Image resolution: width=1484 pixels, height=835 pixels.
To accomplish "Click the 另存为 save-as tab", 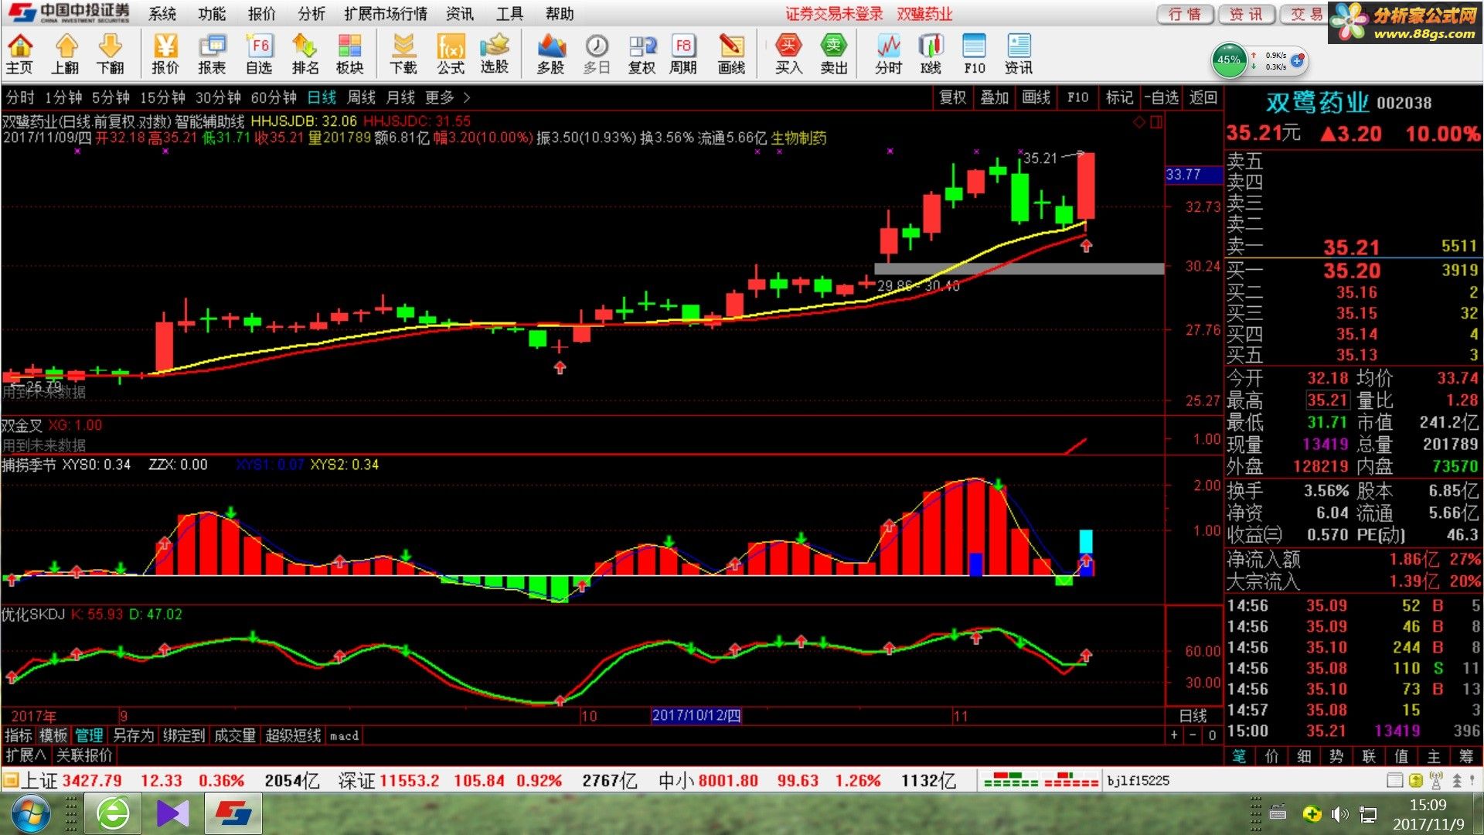I will (133, 735).
